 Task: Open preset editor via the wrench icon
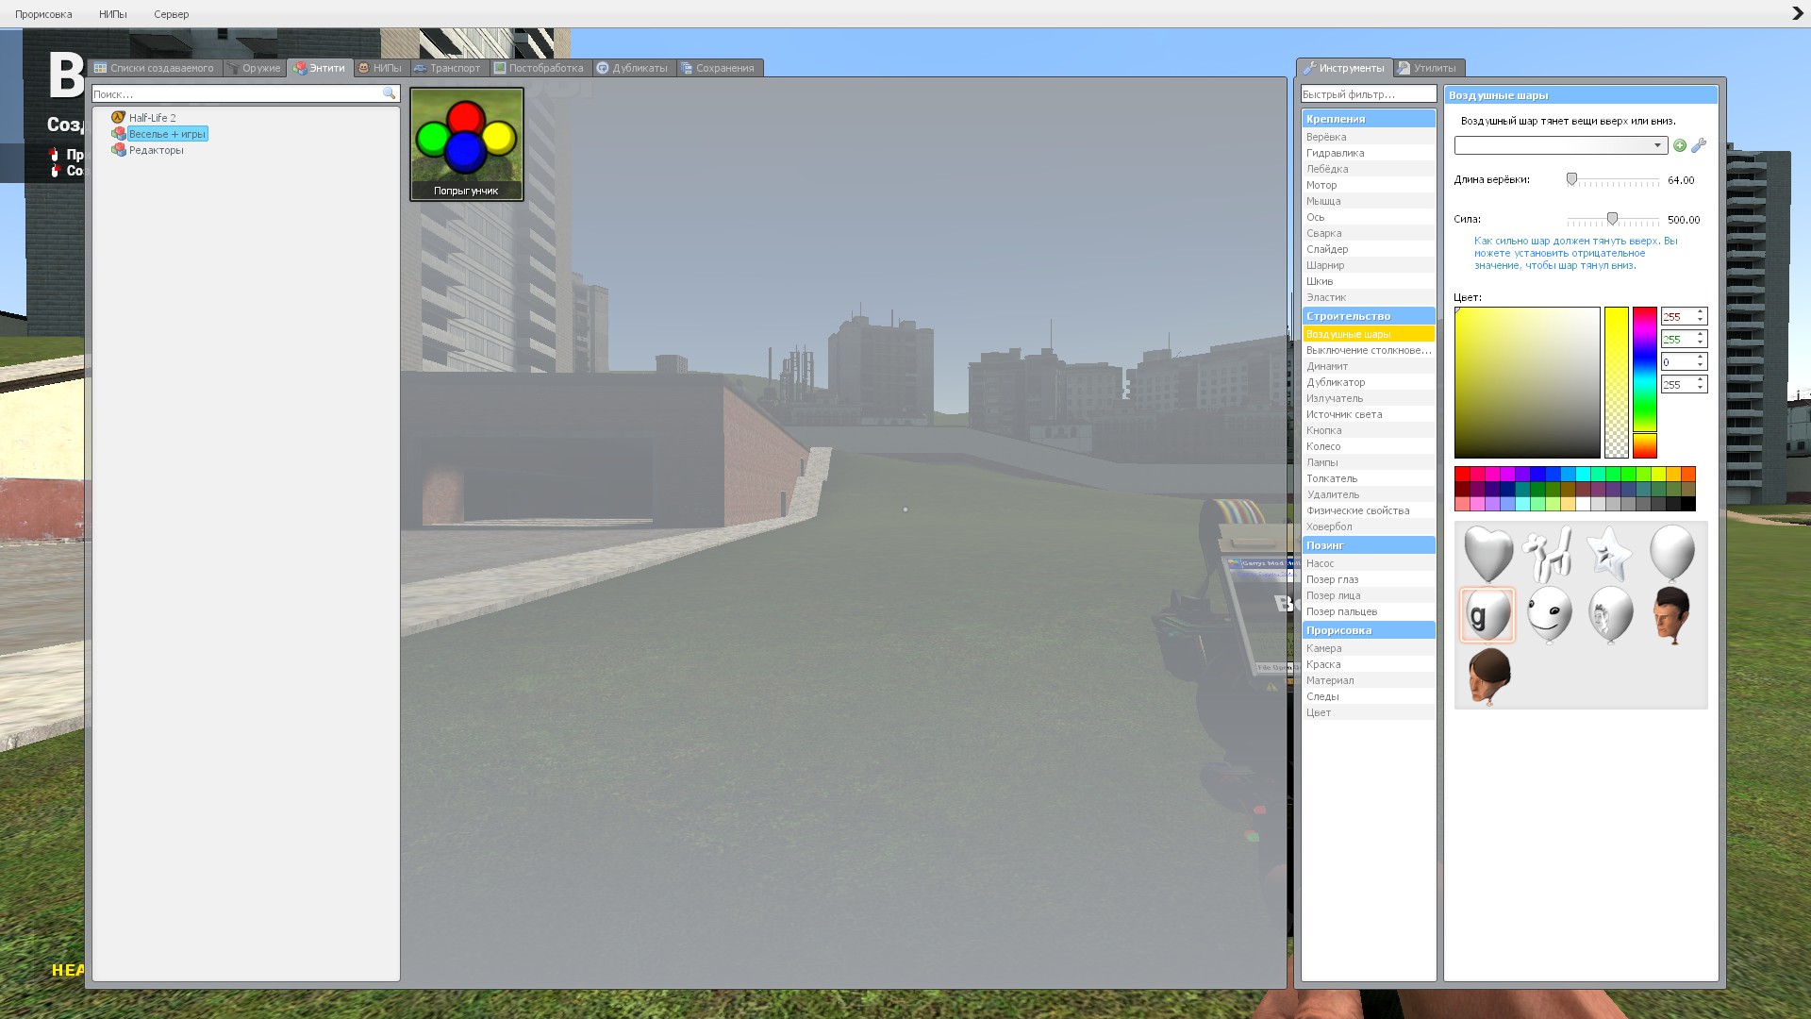pyautogui.click(x=1699, y=145)
